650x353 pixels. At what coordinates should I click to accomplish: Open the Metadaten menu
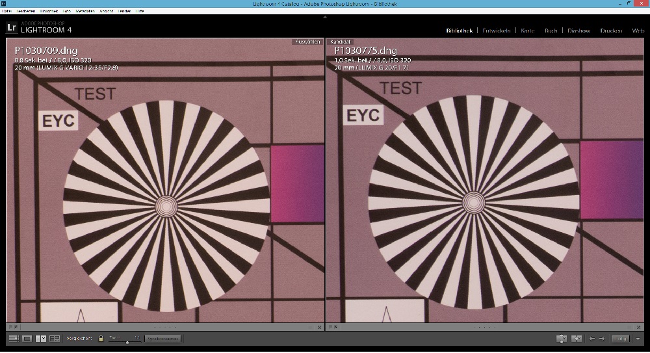tap(85, 11)
